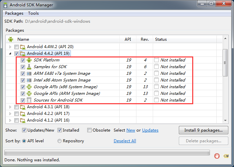Image resolution: width=234 pixels, height=167 pixels.
Task: Open the Tools menu
Action: 33,13
